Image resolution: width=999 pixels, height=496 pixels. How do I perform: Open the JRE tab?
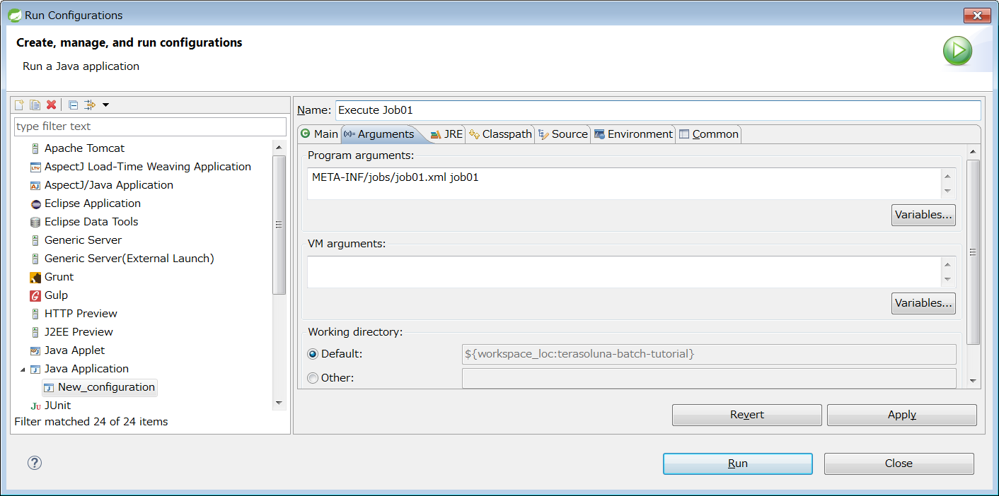coord(446,134)
